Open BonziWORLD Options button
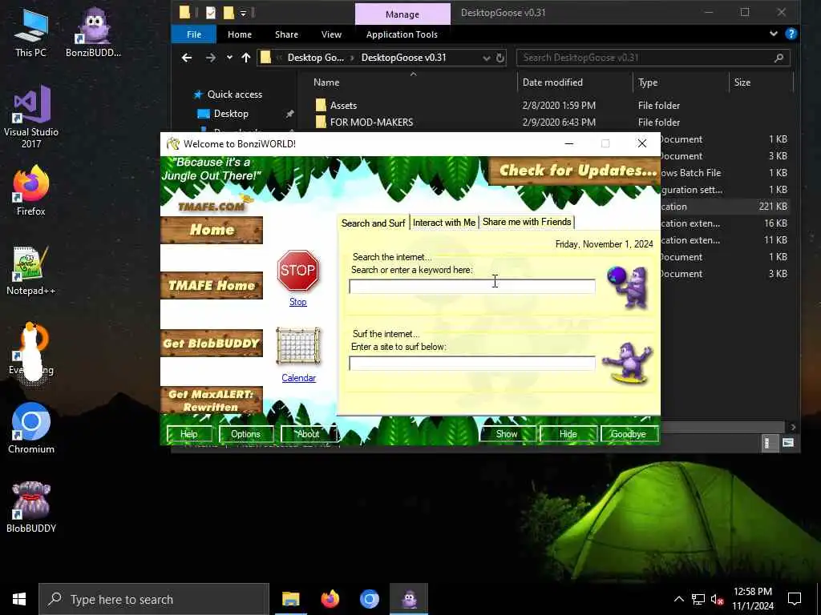Screen dimensions: 821x615 pos(245,434)
